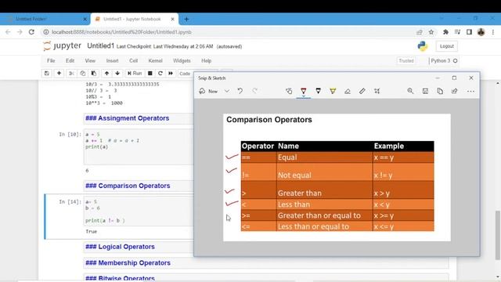Select the eraser tool in Snip & Sketch

pyautogui.click(x=348, y=91)
